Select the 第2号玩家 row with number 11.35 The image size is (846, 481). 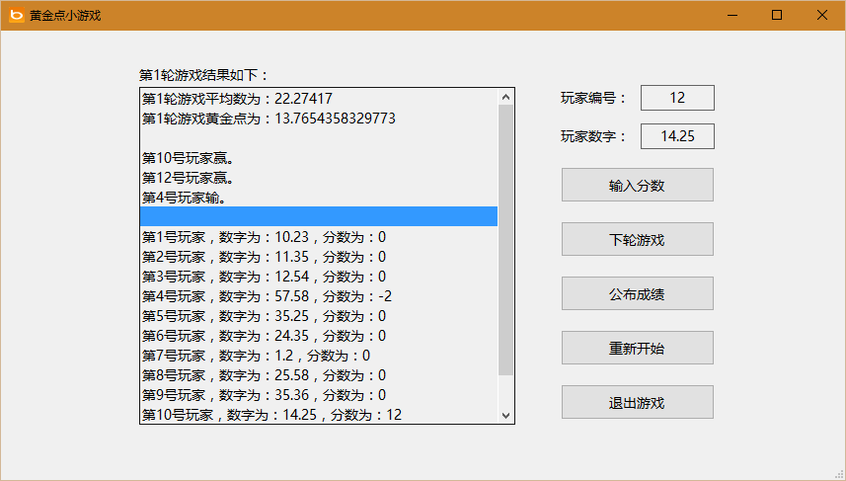coord(318,257)
